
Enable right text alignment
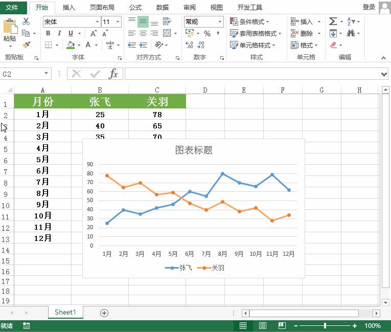click(154, 33)
